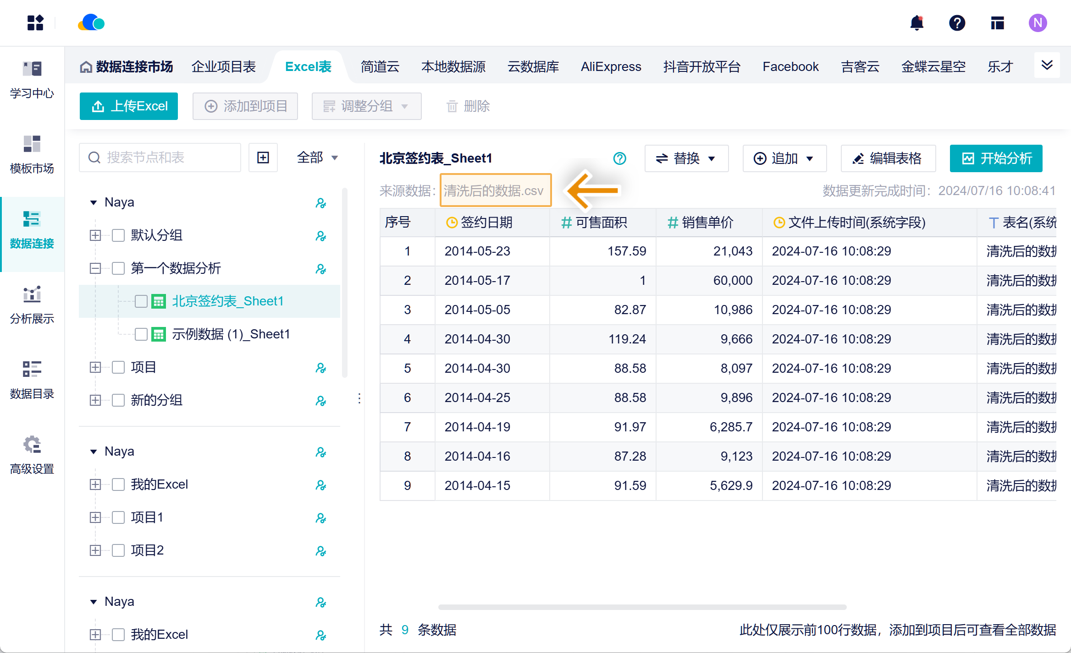Check the 新的分组 checkbox
The height and width of the screenshot is (653, 1071).
tap(118, 400)
